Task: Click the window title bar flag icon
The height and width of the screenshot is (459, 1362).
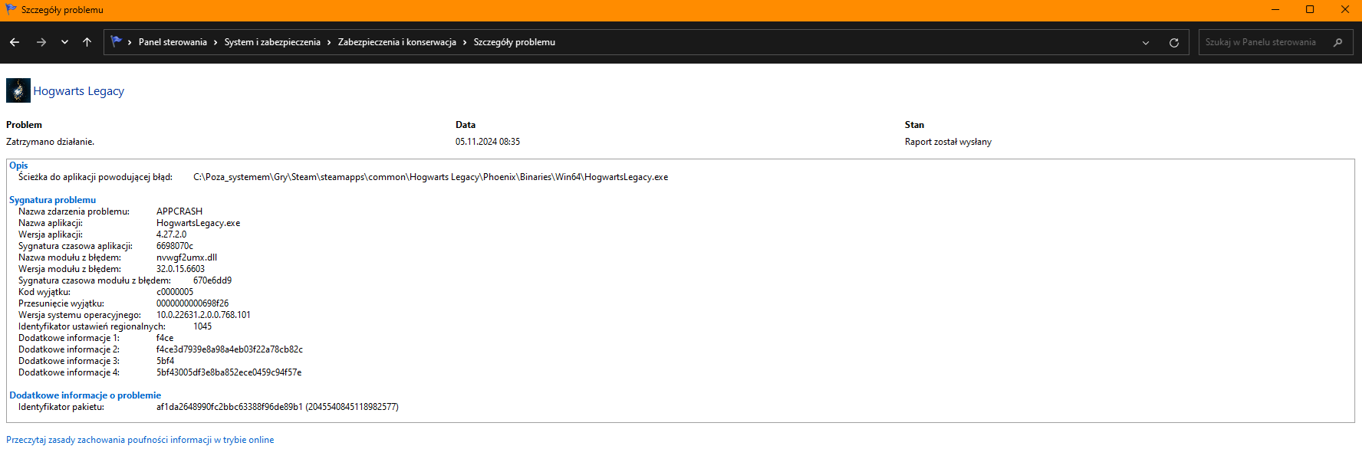Action: pos(11,9)
